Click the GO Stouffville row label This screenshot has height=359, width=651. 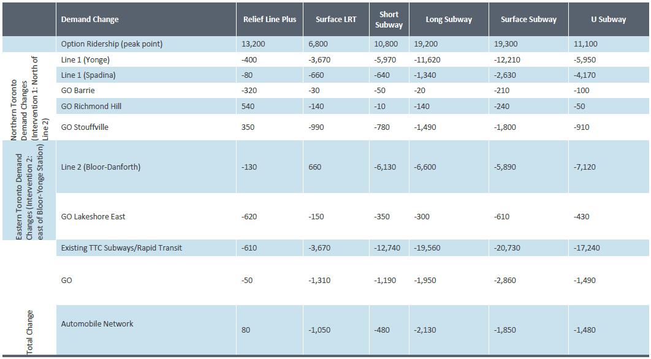(85, 127)
